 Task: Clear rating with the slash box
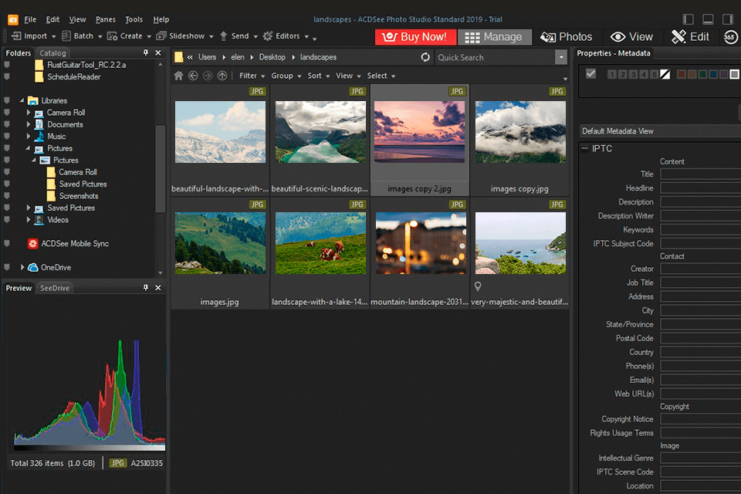665,74
